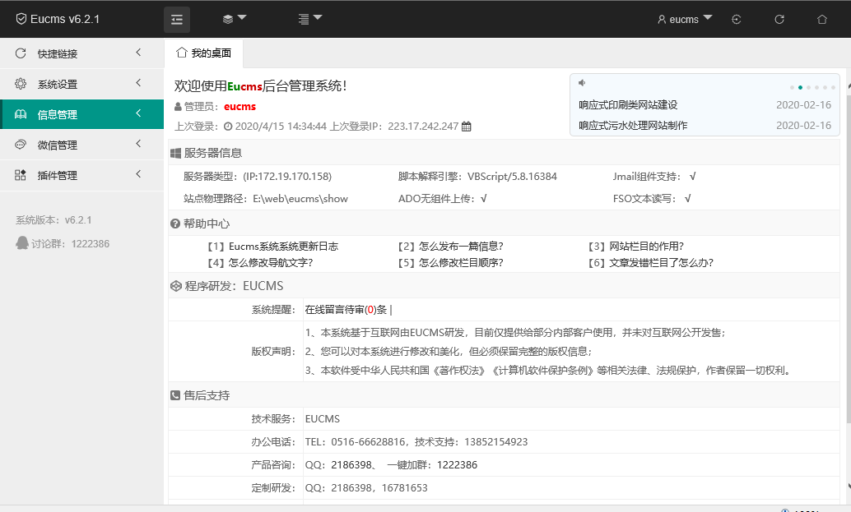Click the 系统设置 gear icon
The image size is (851, 512).
coord(21,84)
